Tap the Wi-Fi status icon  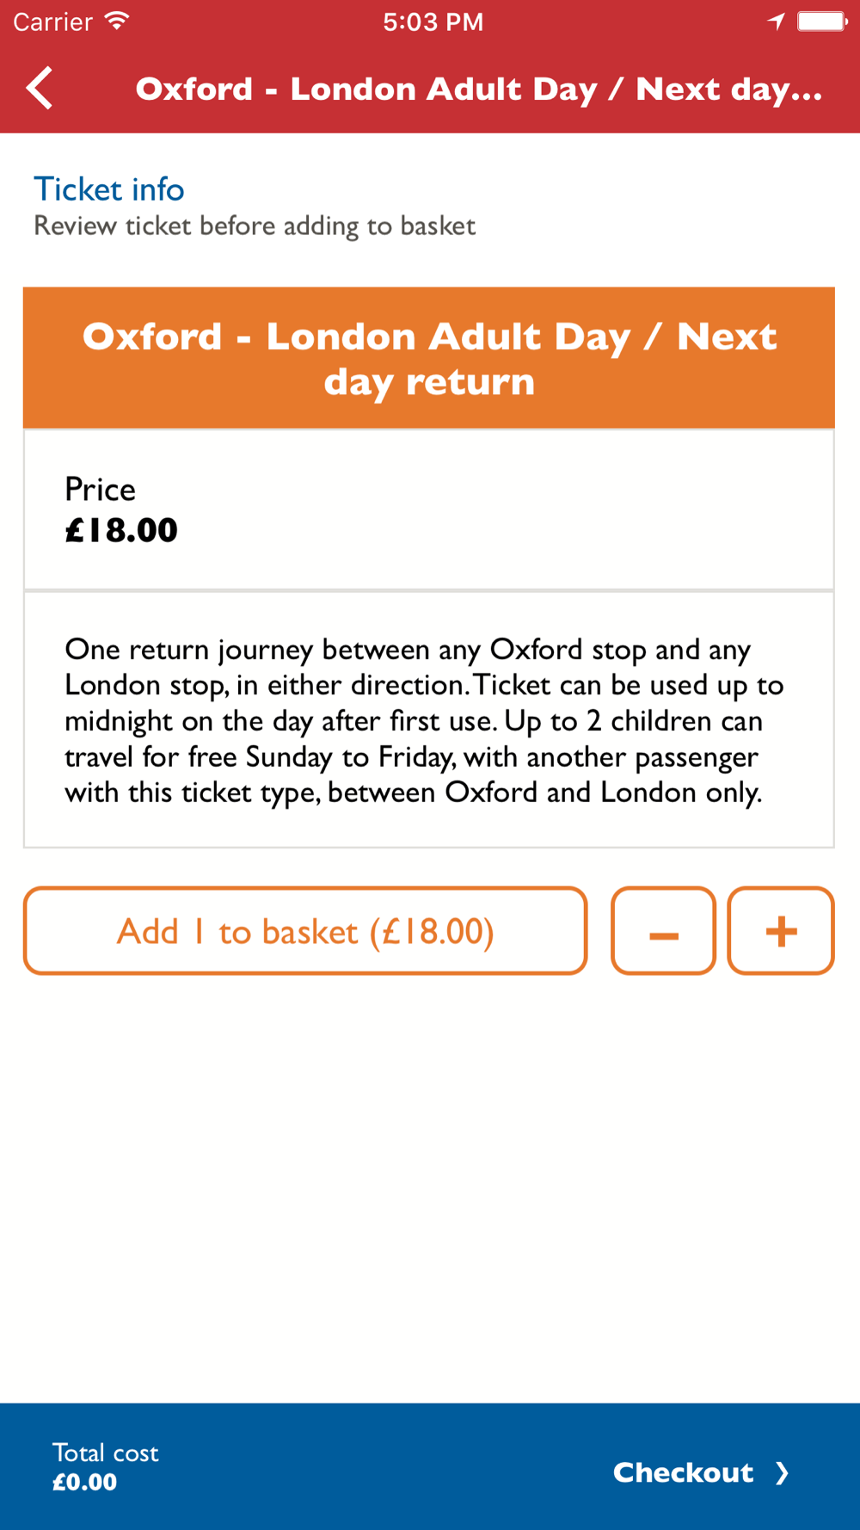117,22
